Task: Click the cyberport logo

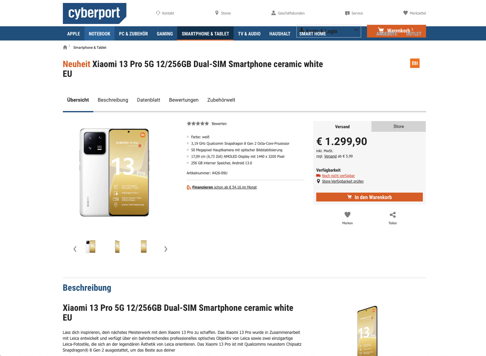Action: pos(94,13)
